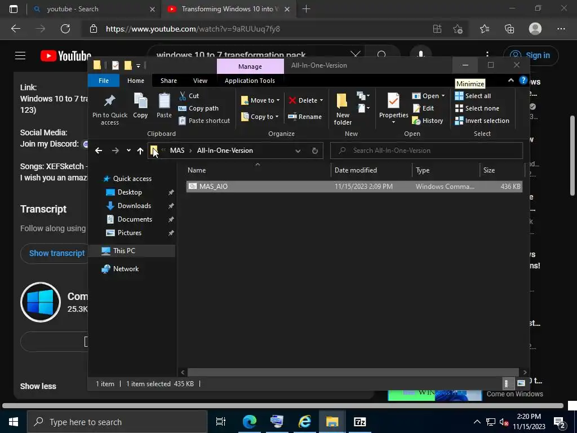Open address bar history dropdown
577x433 pixels.
[x=298, y=151]
